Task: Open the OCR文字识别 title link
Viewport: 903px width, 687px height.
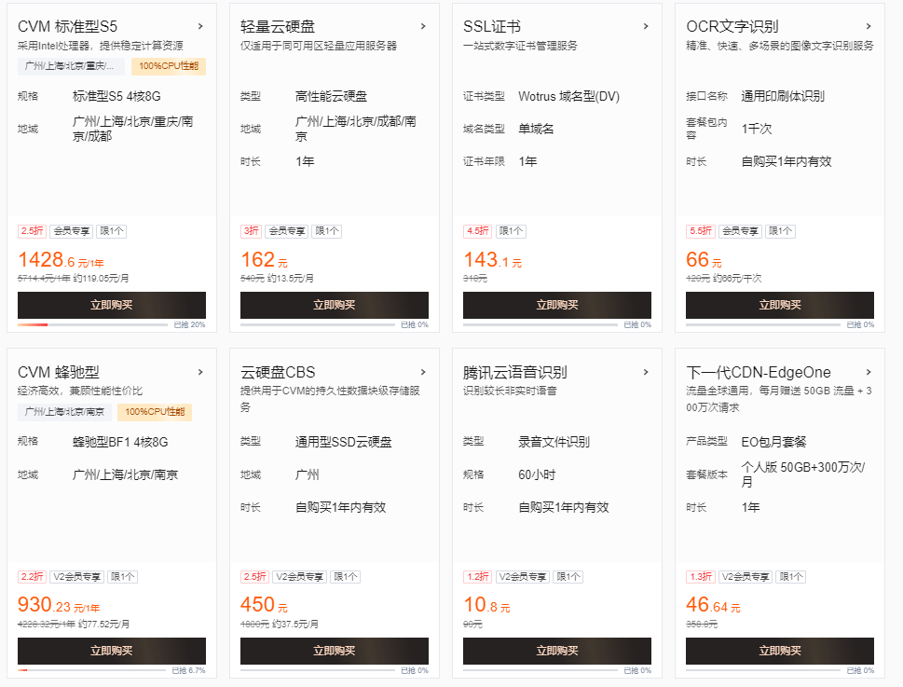Action: pos(732,26)
